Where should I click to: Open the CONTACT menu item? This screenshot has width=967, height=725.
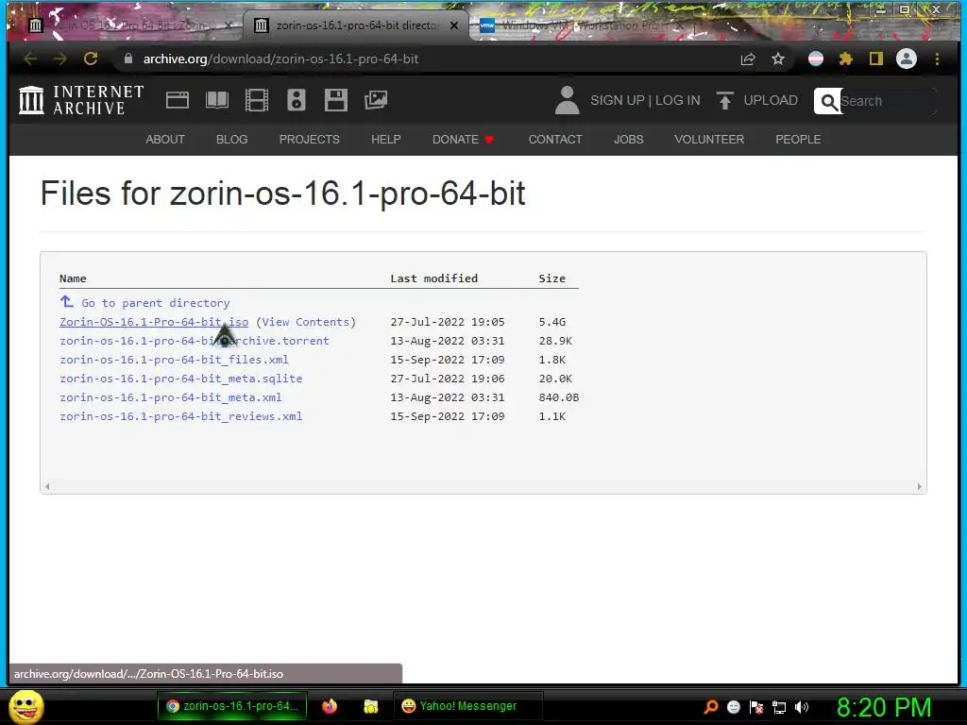coord(555,140)
